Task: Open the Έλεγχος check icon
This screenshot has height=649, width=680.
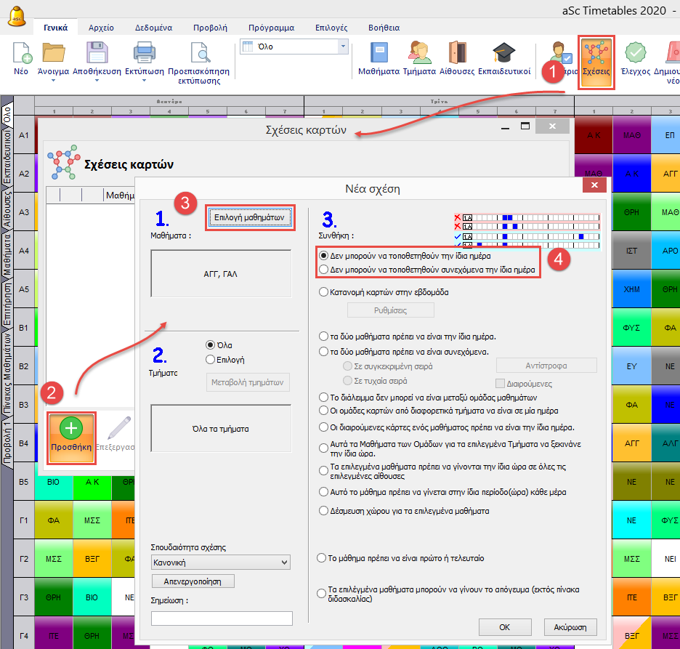Action: tap(636, 54)
